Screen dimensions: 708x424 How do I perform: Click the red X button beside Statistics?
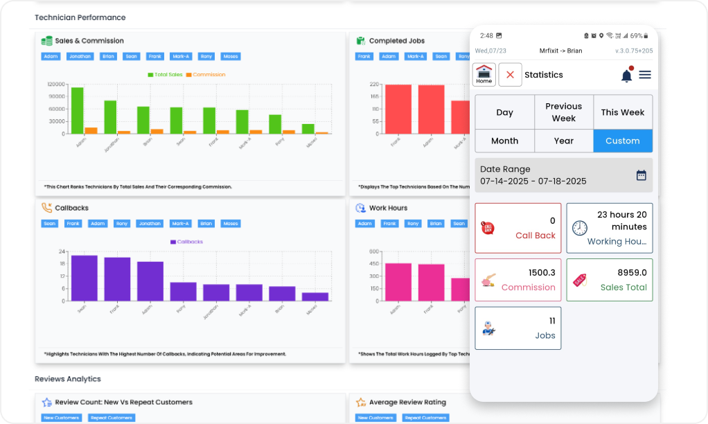click(510, 75)
